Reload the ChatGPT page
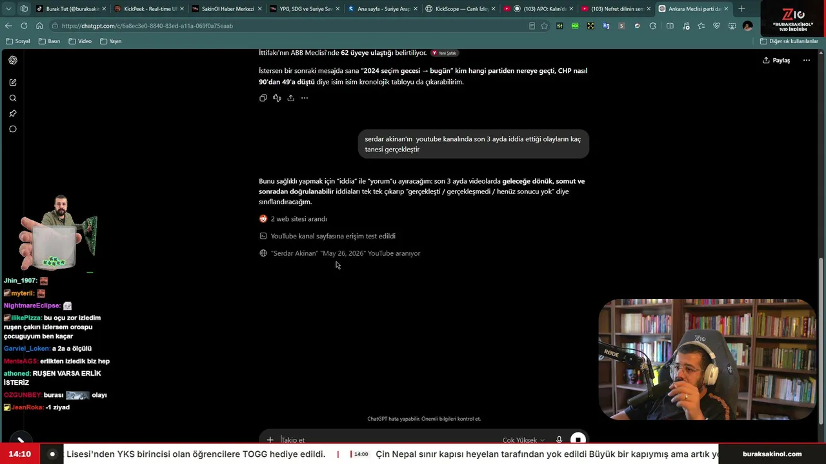The width and height of the screenshot is (826, 464). coord(24,26)
